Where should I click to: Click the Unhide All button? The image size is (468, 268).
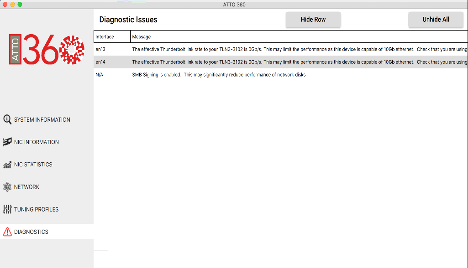436,20
